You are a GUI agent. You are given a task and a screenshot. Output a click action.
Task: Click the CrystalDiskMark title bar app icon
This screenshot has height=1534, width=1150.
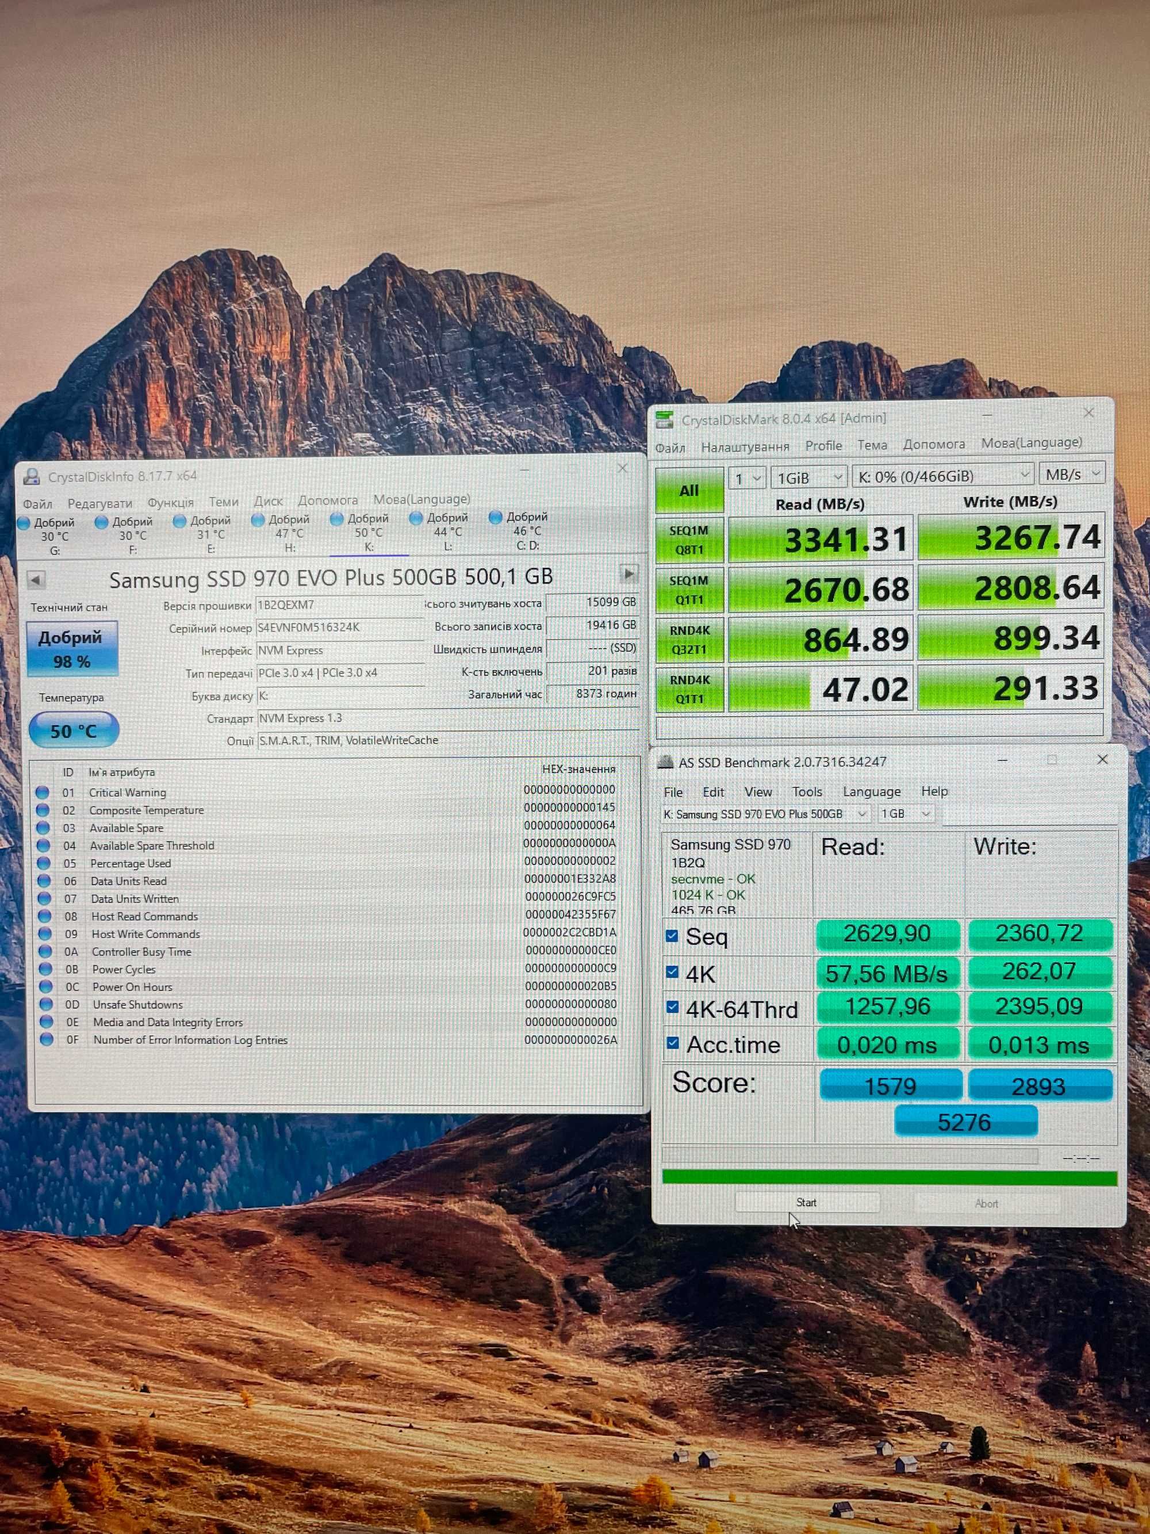pyautogui.click(x=664, y=419)
